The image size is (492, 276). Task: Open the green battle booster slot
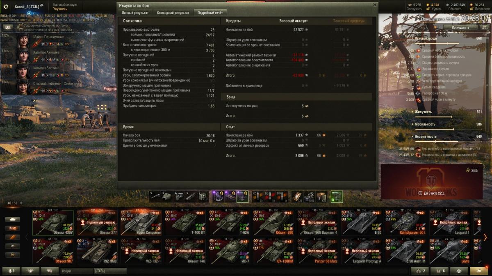(x=337, y=196)
